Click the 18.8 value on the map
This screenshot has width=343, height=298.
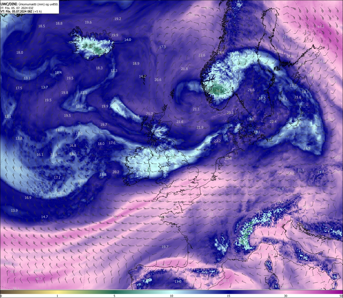click(x=59, y=24)
